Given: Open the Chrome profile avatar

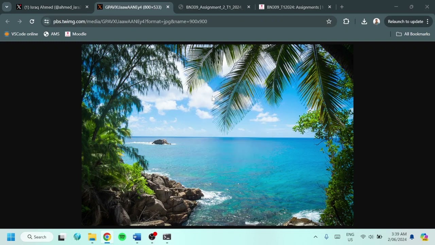Looking at the screenshot, I should [377, 21].
